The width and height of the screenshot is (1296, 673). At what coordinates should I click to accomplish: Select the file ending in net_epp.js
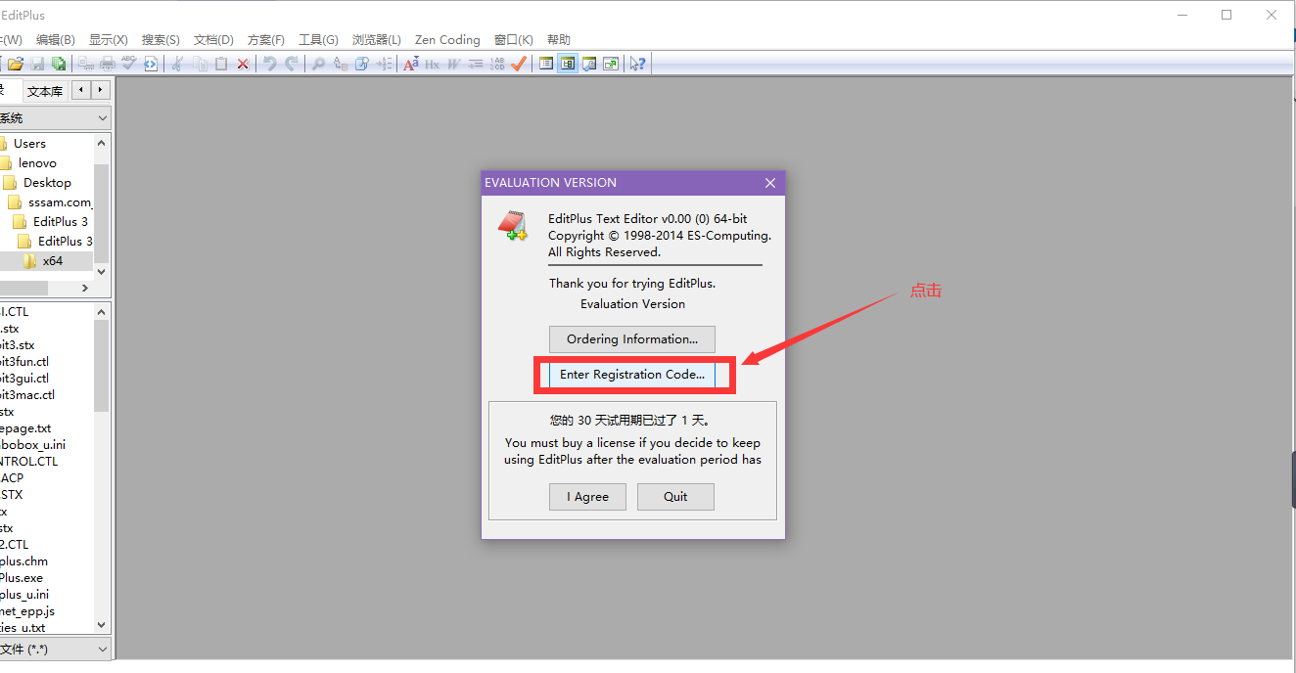[27, 611]
